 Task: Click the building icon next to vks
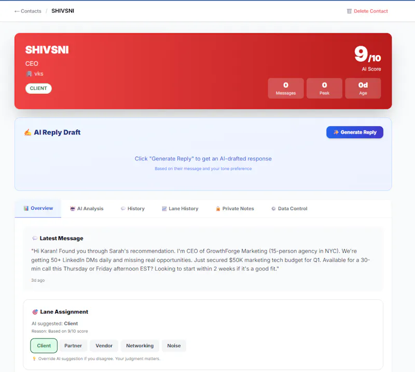coord(29,74)
